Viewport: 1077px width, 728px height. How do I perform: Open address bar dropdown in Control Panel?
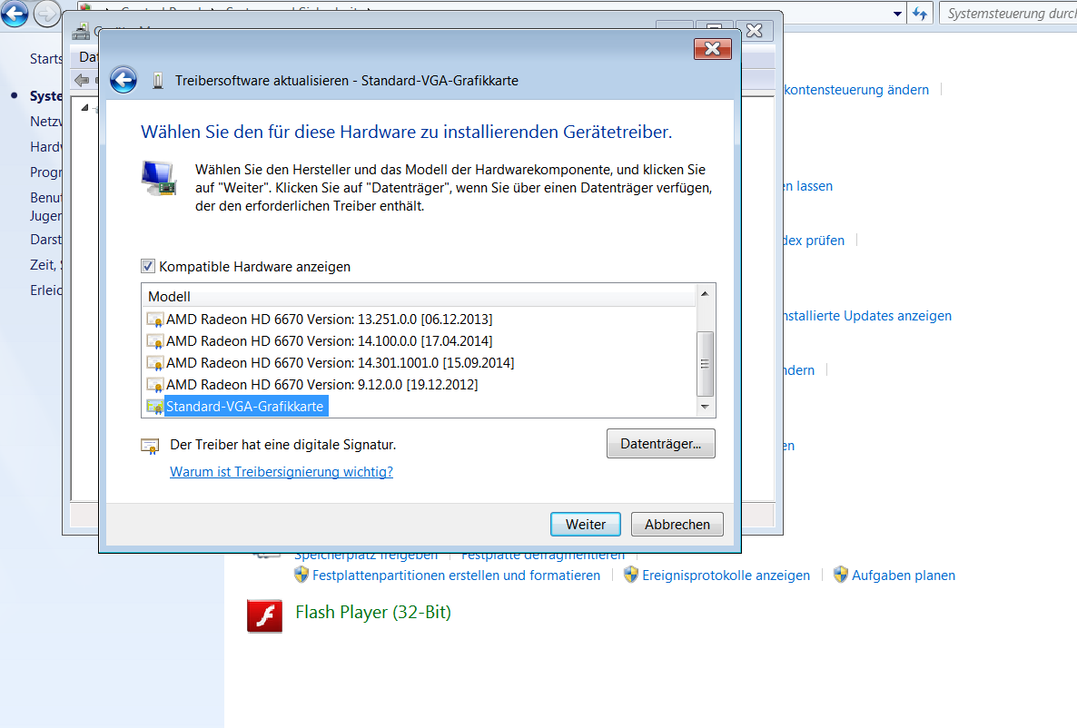[897, 14]
